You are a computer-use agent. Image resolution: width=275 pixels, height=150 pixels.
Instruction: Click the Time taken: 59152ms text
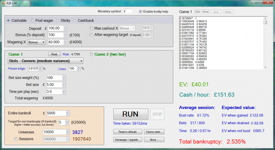(x=130, y=123)
